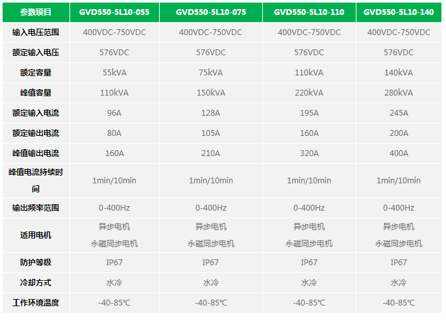Click the 128A rated input current value

click(211, 113)
